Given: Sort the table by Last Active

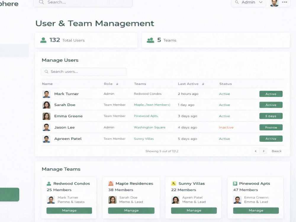Looking at the screenshot, I should coord(203,84).
